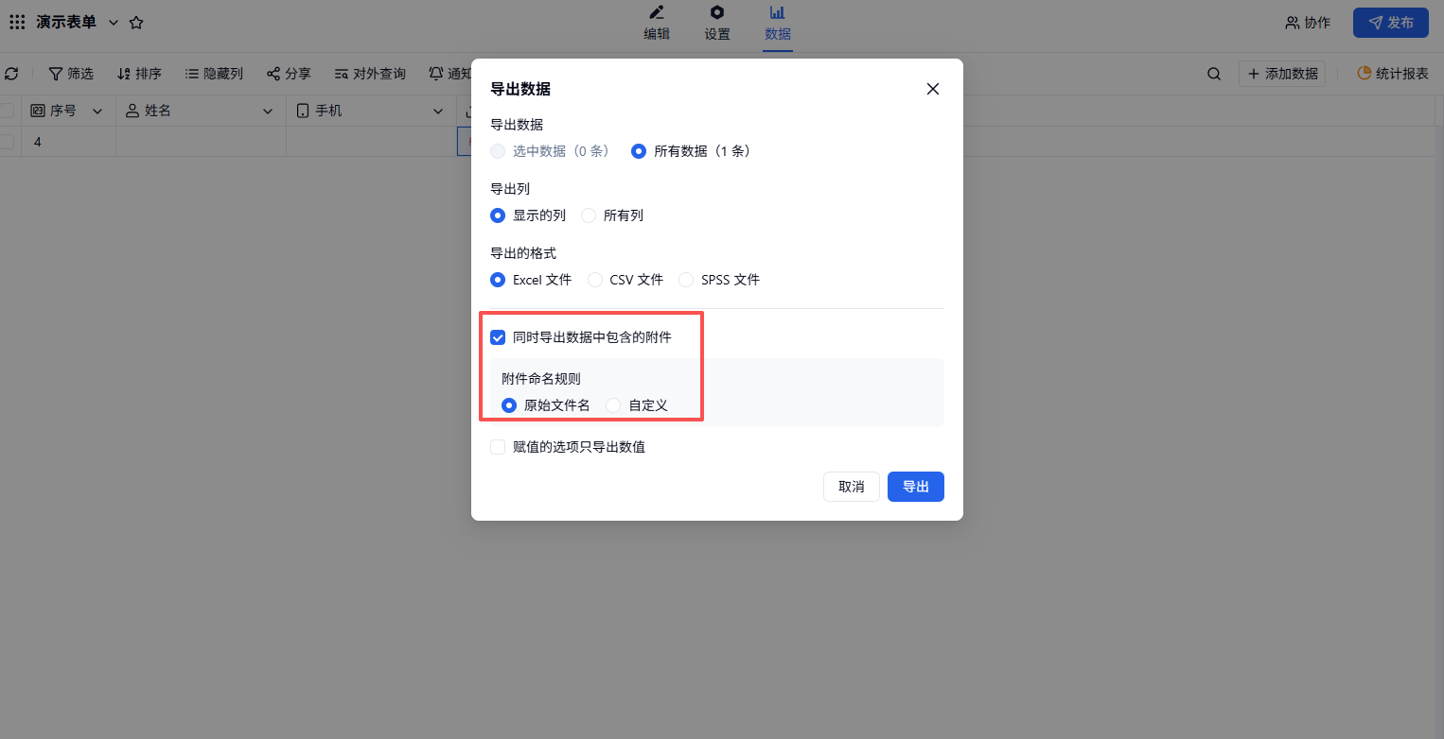This screenshot has height=739, width=1444.
Task: Enable 赋值的选项只导出数值 checkbox
Action: pos(498,447)
